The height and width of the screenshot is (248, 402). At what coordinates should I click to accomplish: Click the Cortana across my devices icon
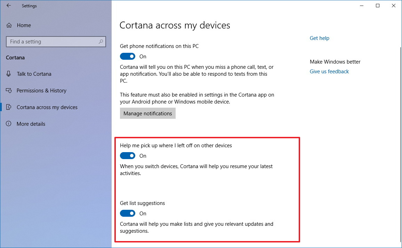coord(8,107)
